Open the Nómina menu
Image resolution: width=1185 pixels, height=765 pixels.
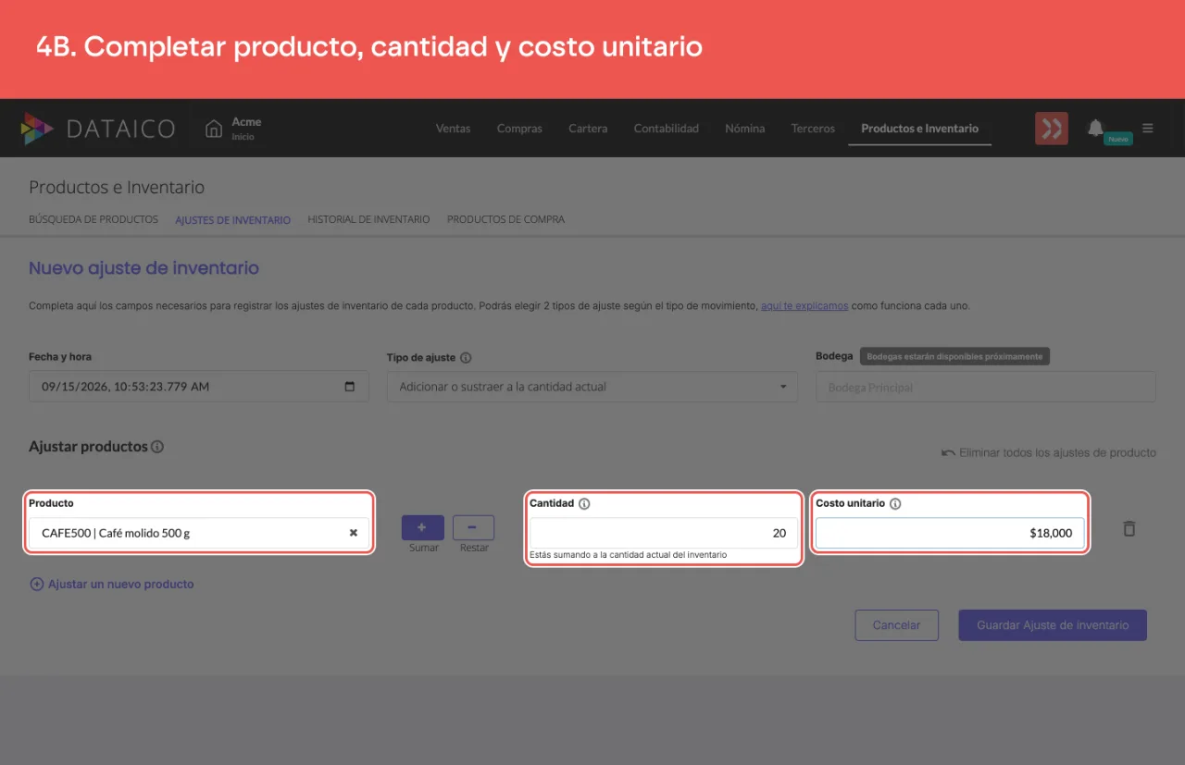click(x=745, y=129)
